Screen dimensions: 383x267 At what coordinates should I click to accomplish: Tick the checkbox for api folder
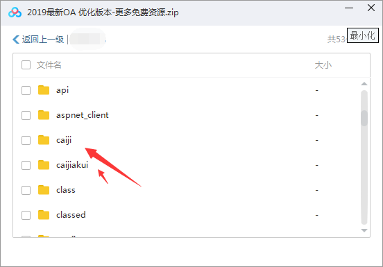click(x=26, y=90)
